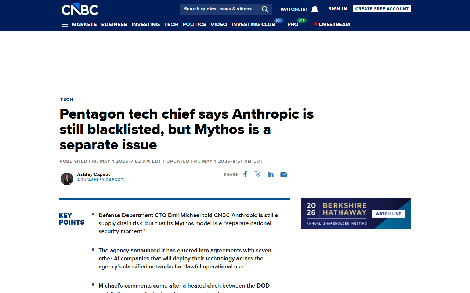The width and height of the screenshot is (470, 293).
Task: Open the Politics menu
Action: coord(194,24)
